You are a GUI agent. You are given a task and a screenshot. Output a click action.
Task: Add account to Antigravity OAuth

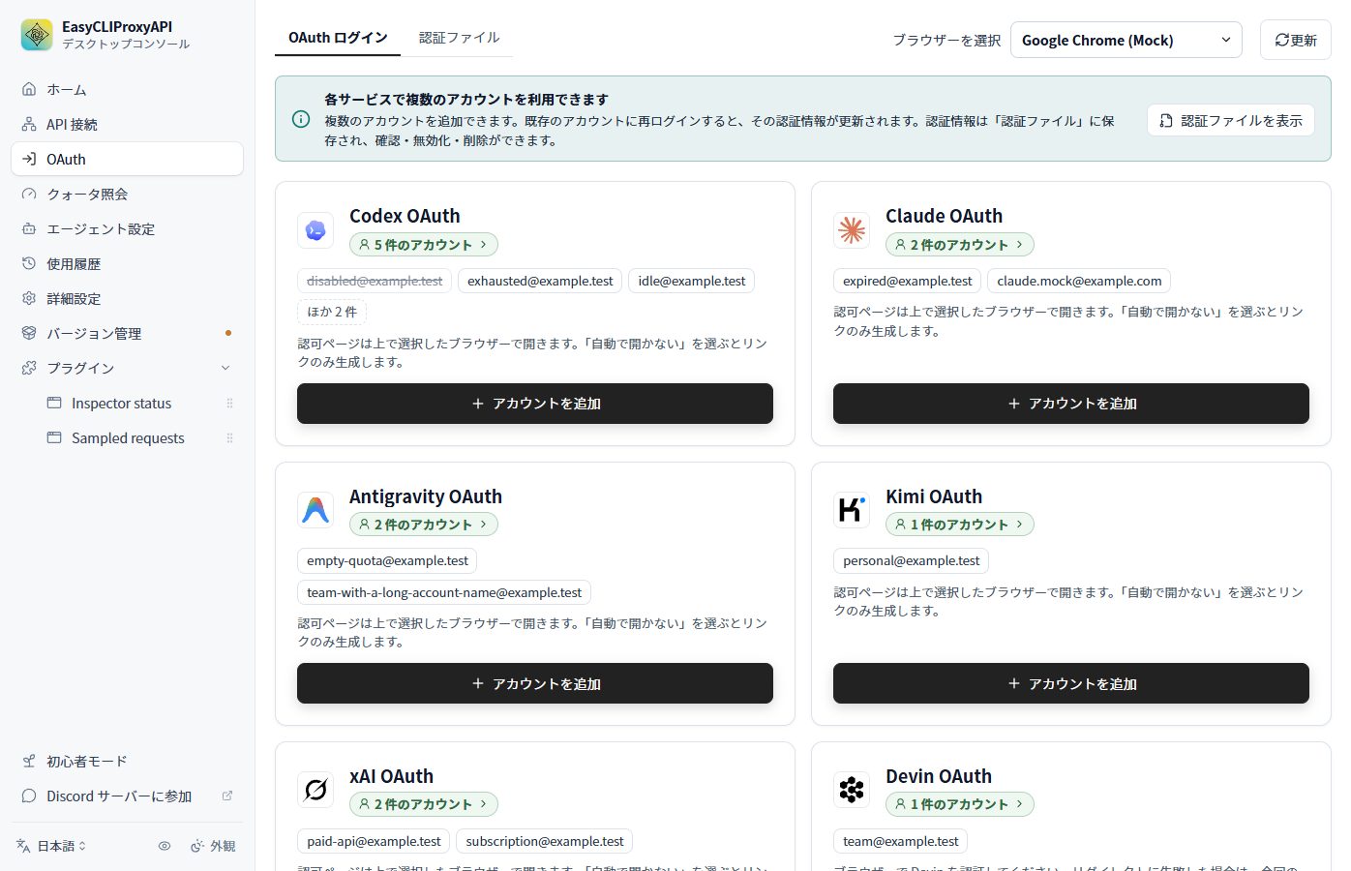click(x=535, y=683)
